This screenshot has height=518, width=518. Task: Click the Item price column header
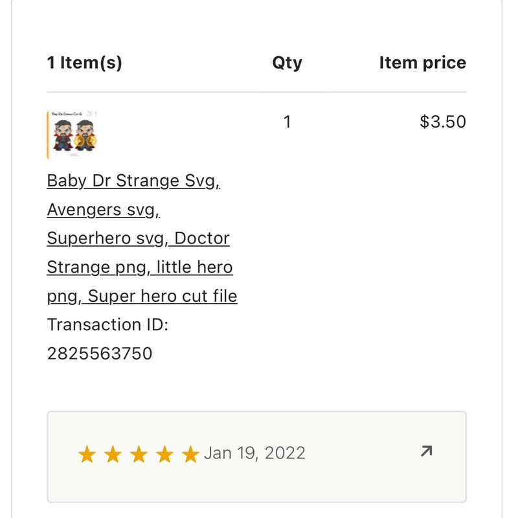pos(422,62)
